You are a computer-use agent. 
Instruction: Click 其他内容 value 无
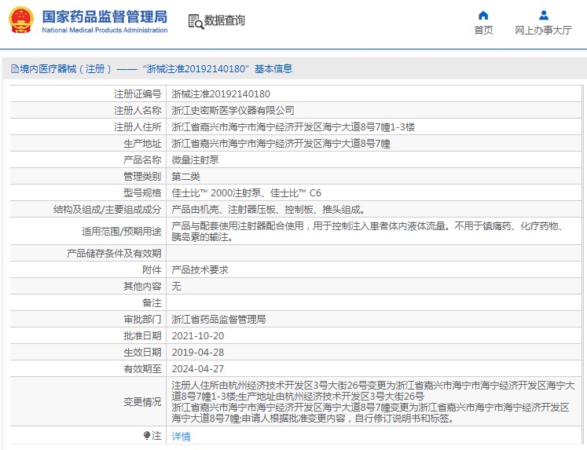point(176,286)
